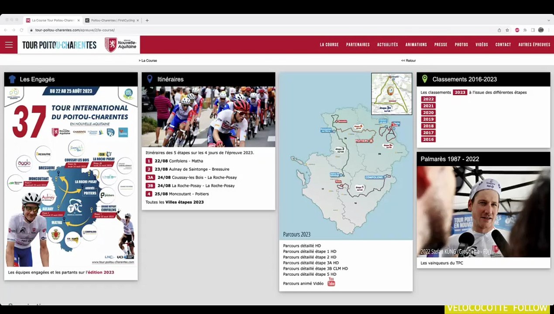554x314 pixels.
Task: Open the 2018 classements button
Action: tap(428, 126)
